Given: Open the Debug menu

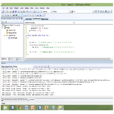Looking at the screenshot, I should point(27,8).
